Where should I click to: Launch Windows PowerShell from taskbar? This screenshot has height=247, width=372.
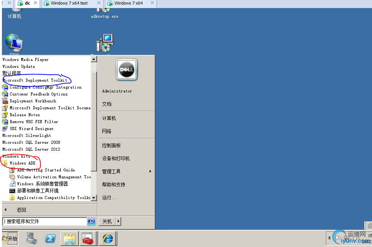50,239
